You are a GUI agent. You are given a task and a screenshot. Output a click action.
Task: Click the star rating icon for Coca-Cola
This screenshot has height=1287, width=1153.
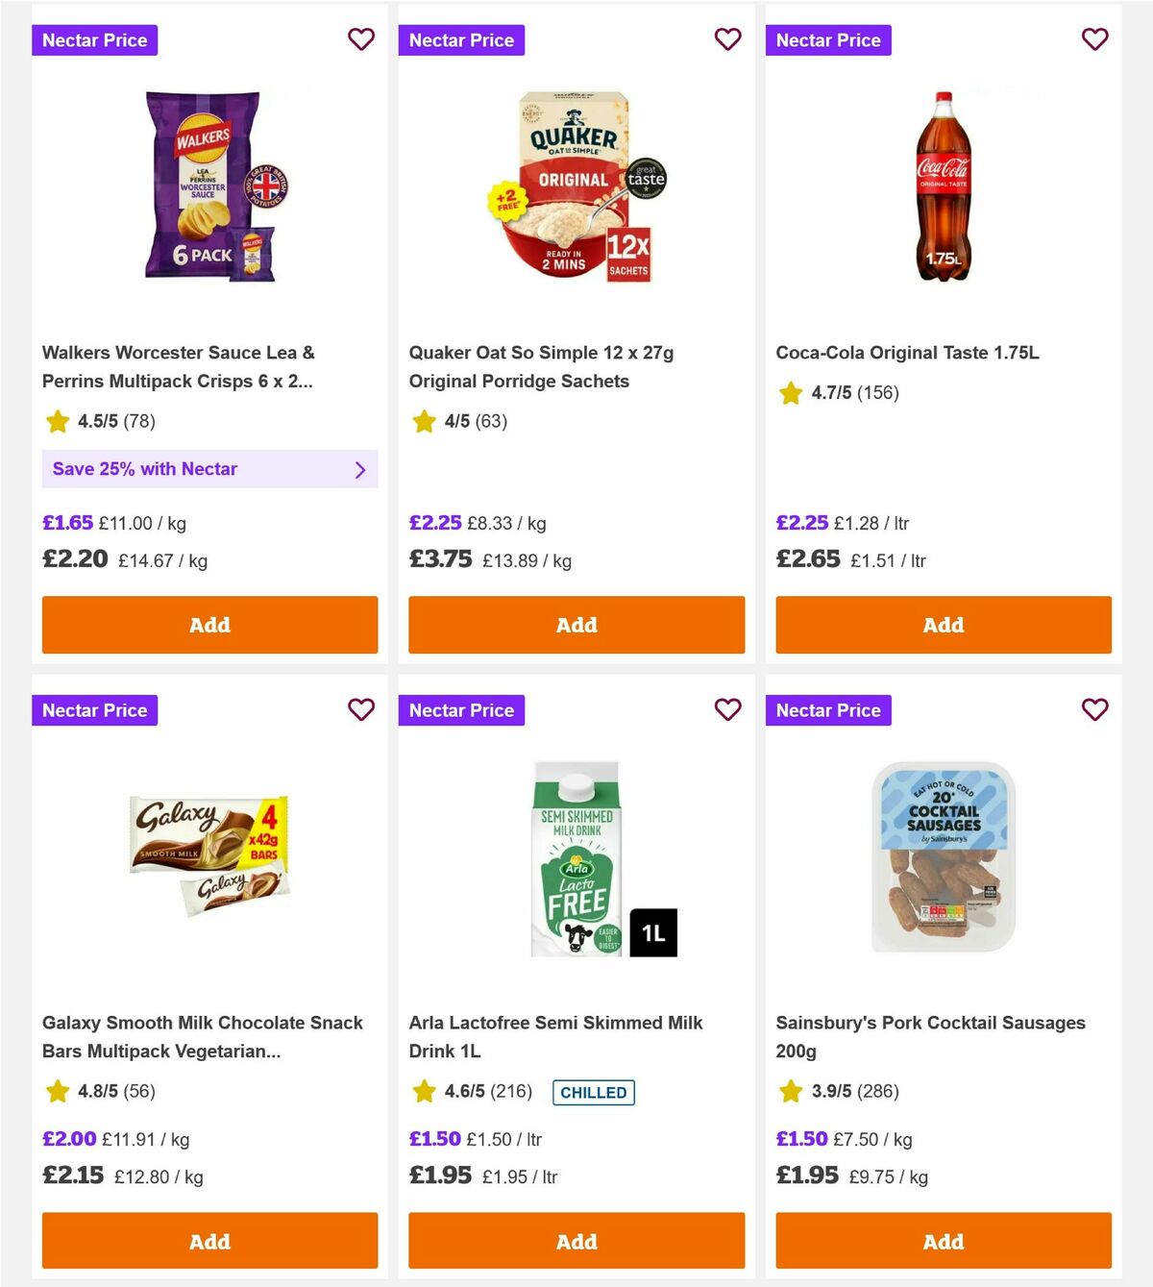tap(790, 393)
